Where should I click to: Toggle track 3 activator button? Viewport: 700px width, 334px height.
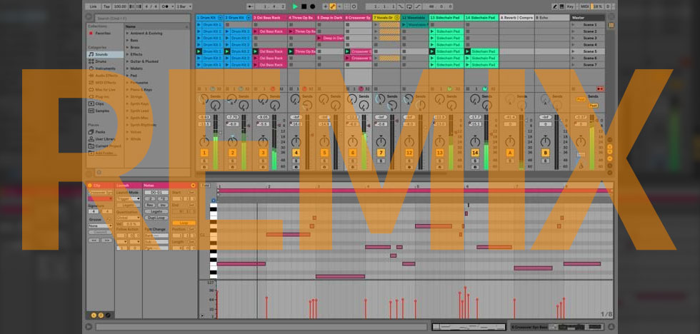coord(264,153)
